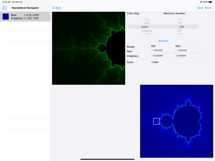Tap the Back chevron arrow
Image resolution: width=215 pixels, height=161 pixels.
tap(53, 8)
